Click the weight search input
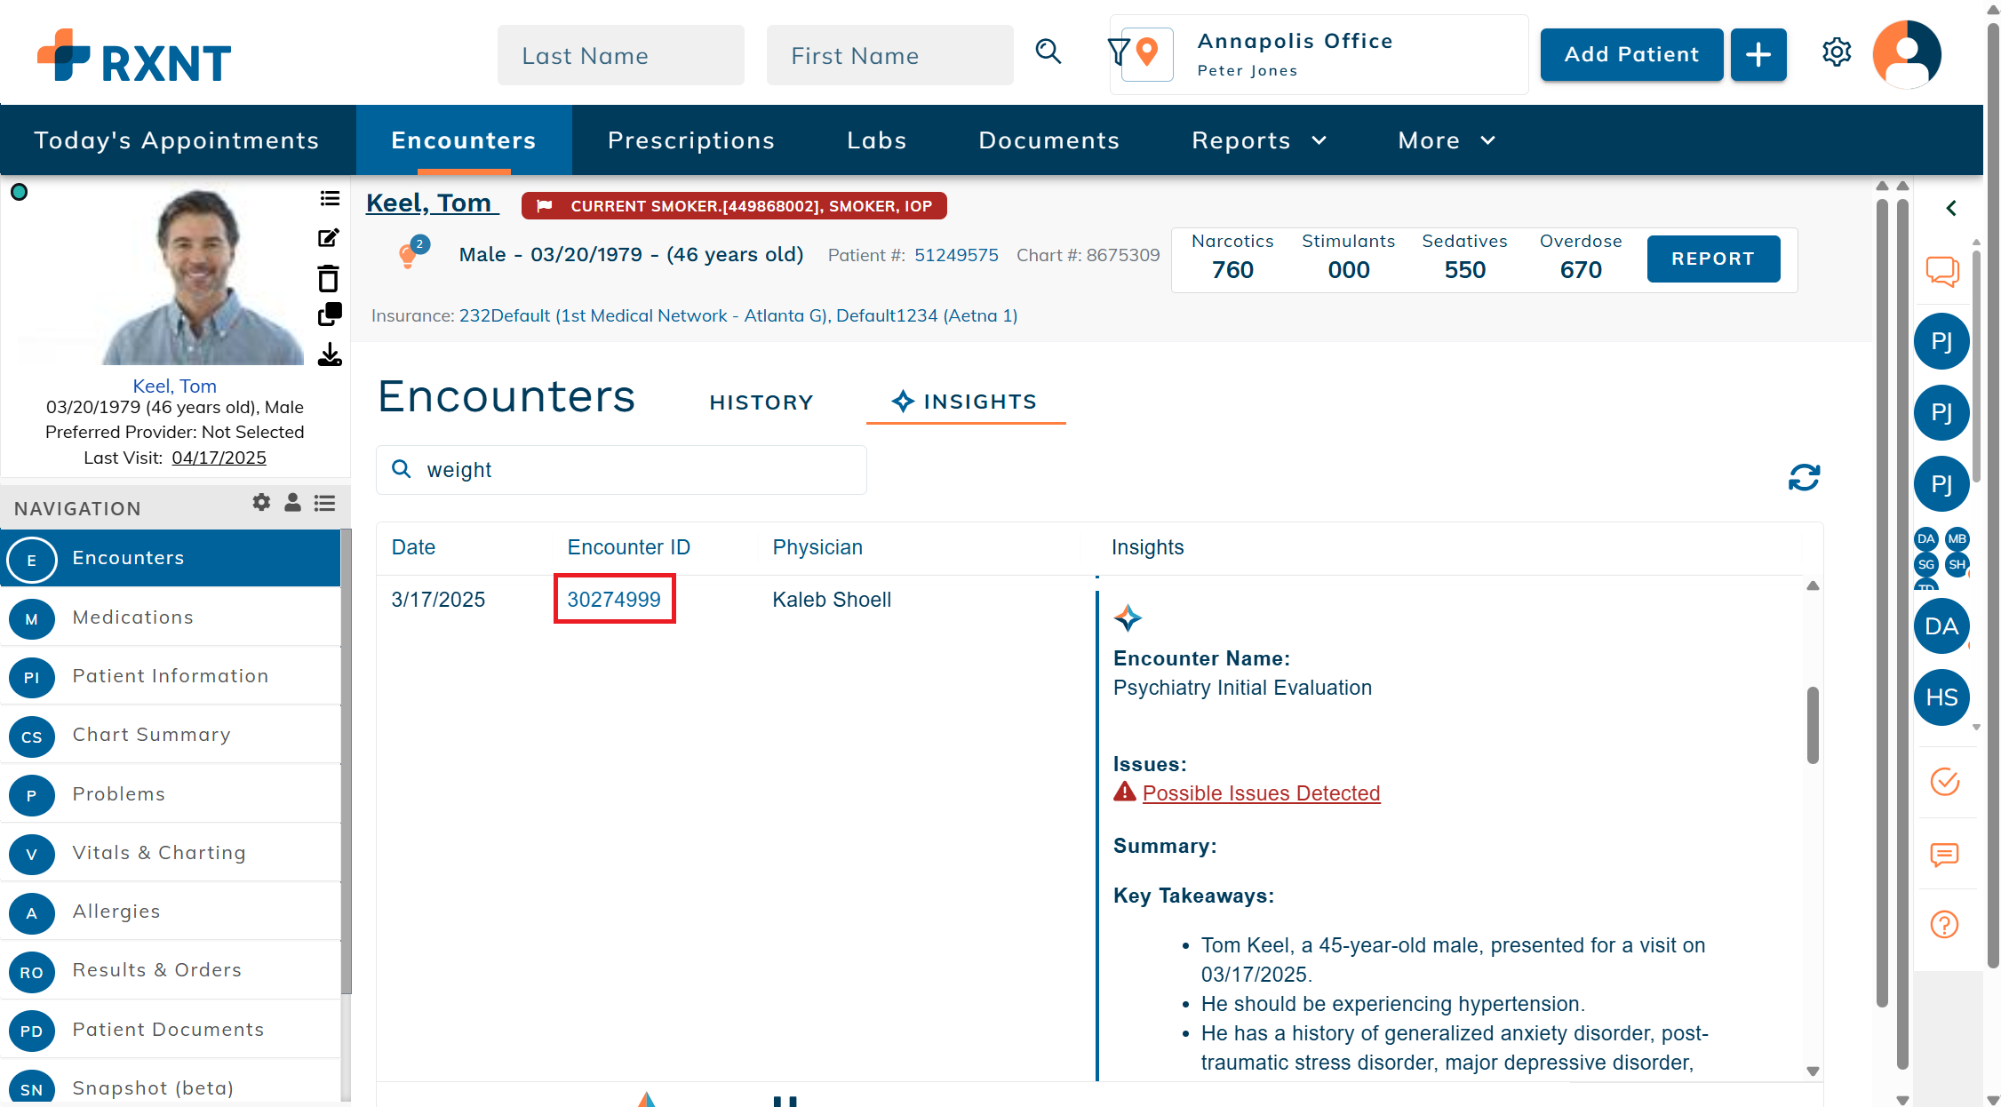Viewport: 2001px width, 1107px height. click(621, 470)
